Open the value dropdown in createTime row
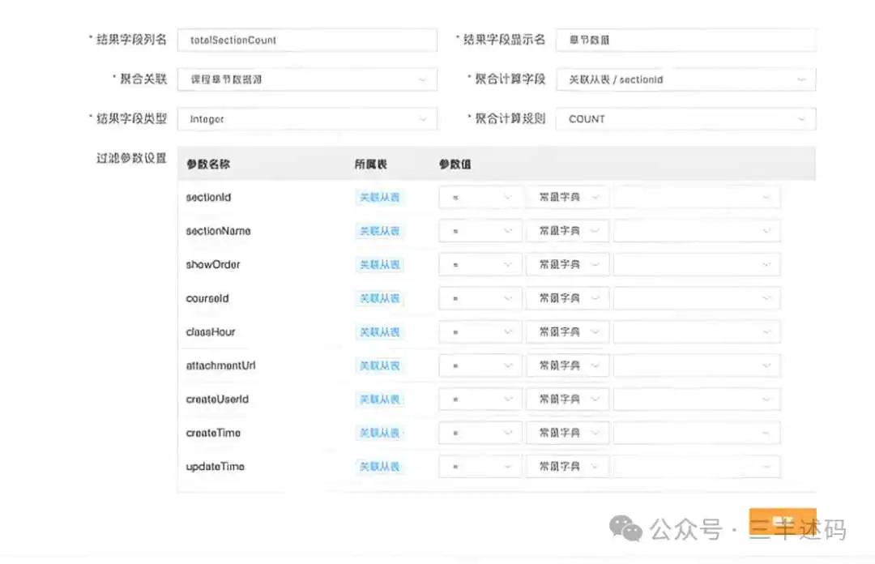Screen dimensions: 875x564 (x=697, y=433)
